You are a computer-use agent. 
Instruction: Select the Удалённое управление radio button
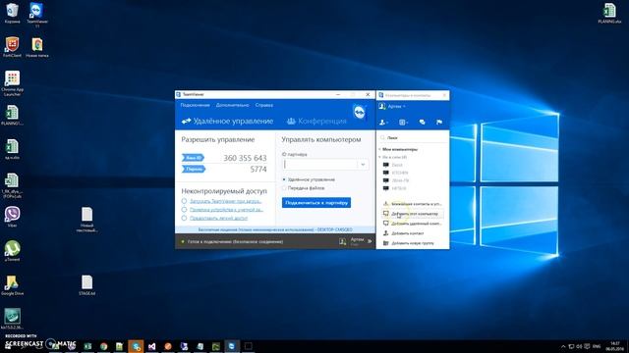(x=284, y=179)
